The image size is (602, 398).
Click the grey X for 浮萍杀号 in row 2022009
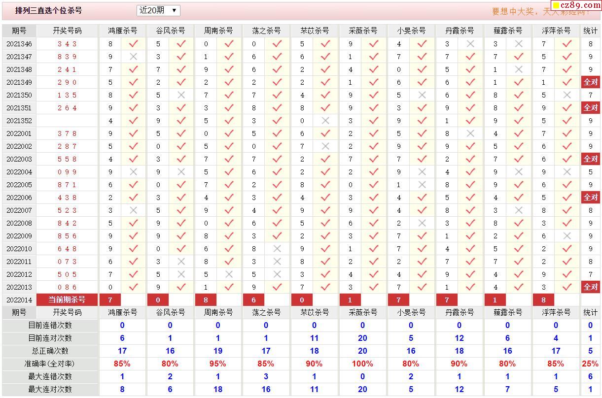click(567, 236)
